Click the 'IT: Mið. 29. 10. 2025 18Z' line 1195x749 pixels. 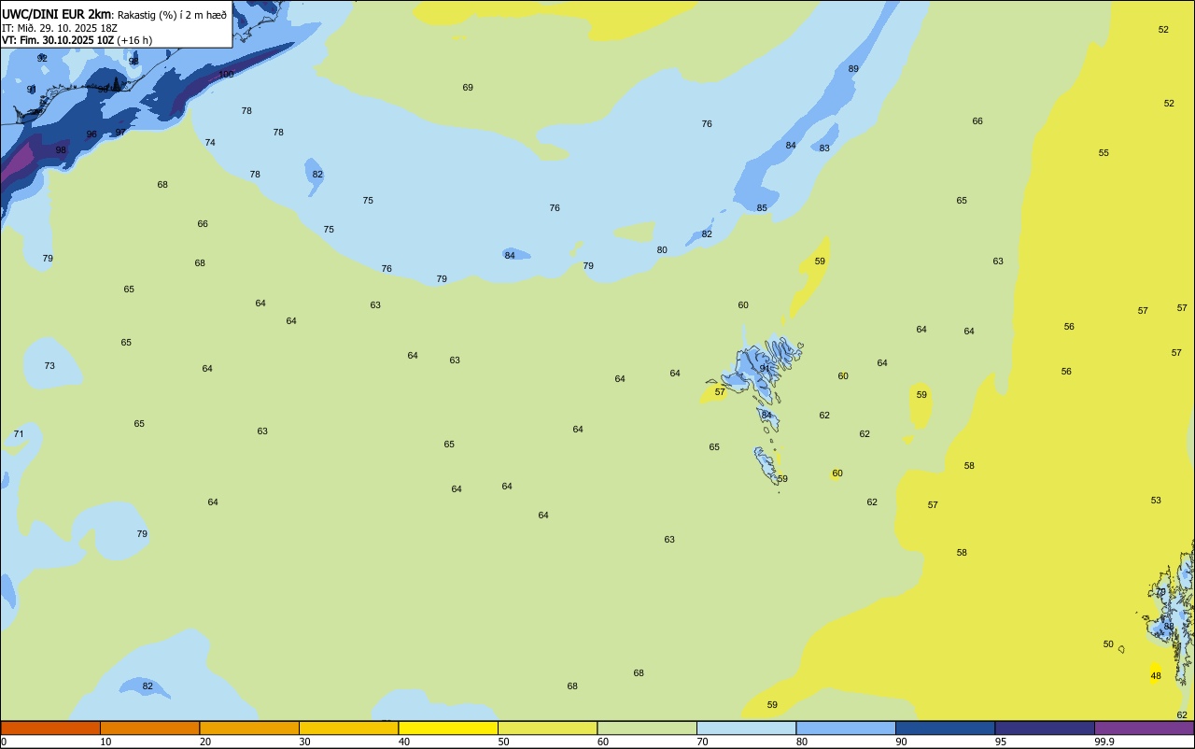[x=60, y=28]
